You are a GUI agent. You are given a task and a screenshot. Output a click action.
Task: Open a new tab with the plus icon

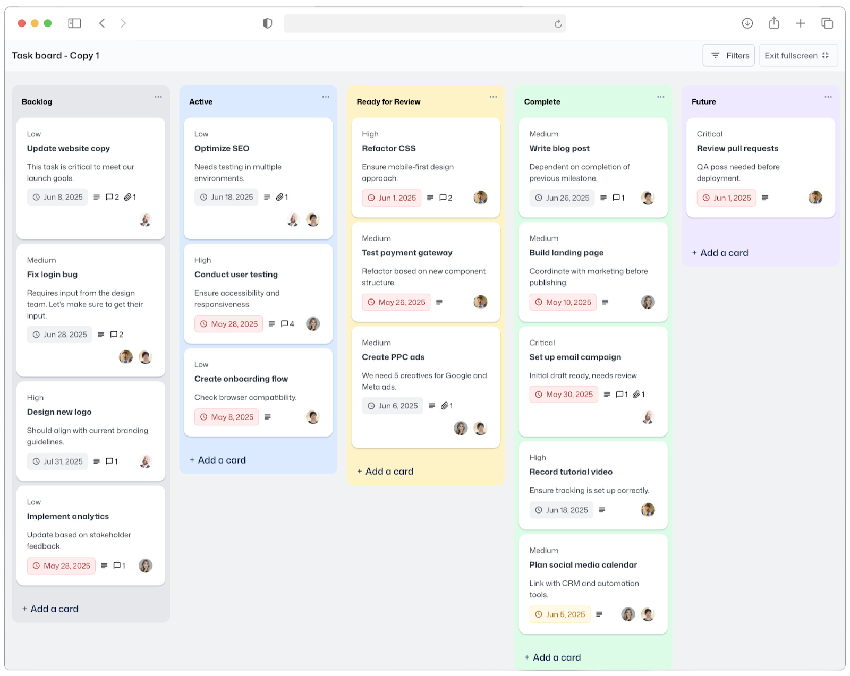coord(801,23)
